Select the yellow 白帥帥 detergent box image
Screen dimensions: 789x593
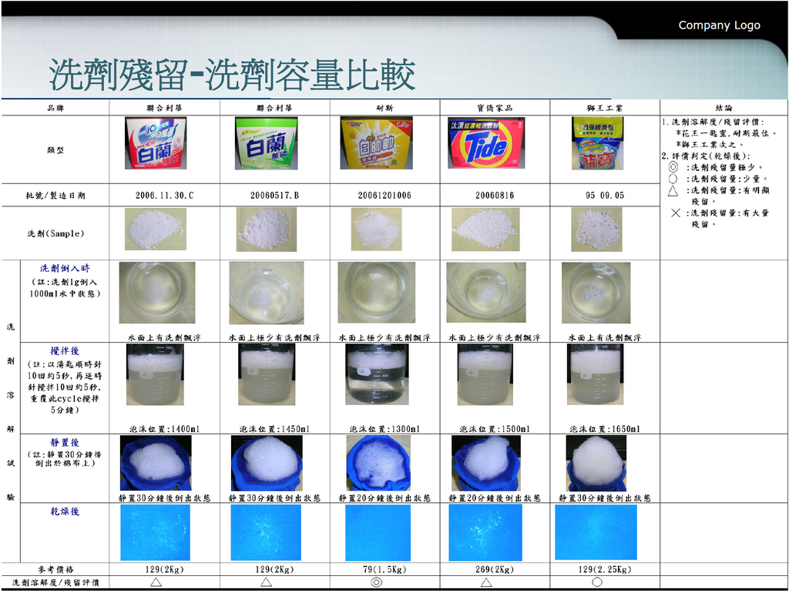point(376,143)
